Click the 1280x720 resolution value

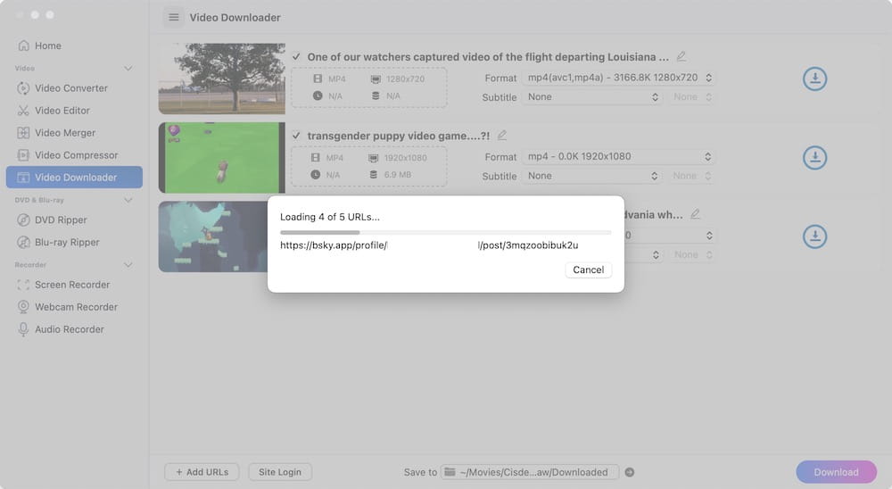405,79
